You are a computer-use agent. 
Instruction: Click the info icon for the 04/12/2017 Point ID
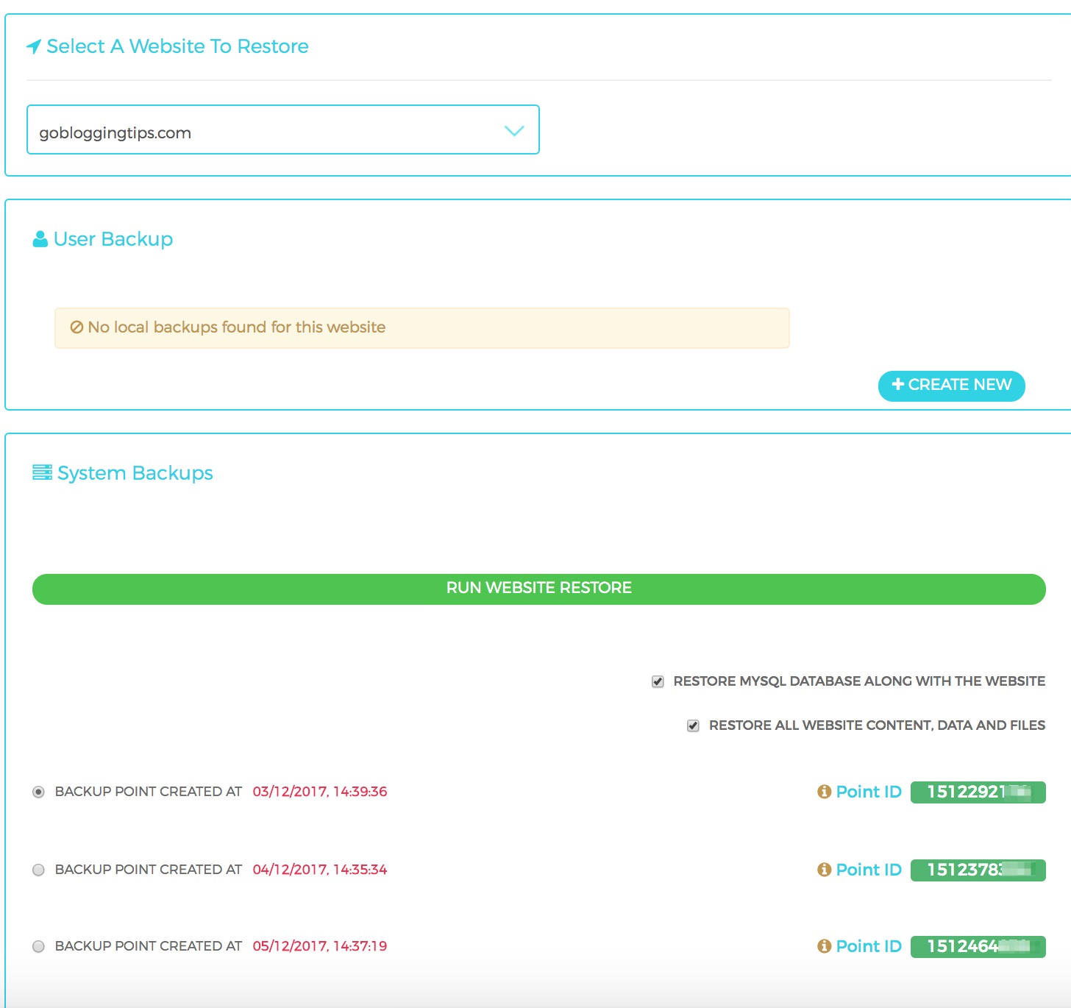(825, 870)
